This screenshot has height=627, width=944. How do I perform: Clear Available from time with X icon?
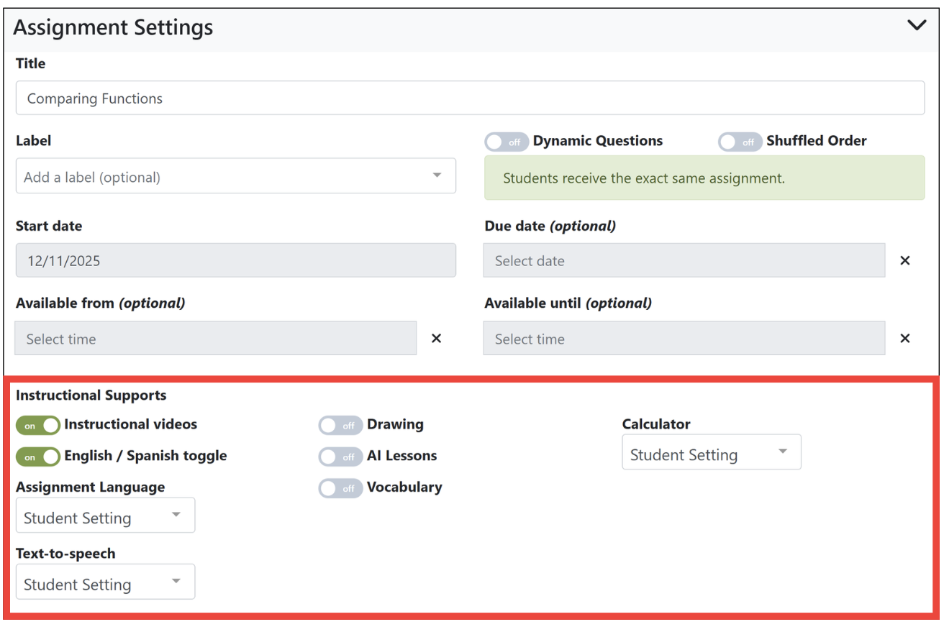(436, 339)
